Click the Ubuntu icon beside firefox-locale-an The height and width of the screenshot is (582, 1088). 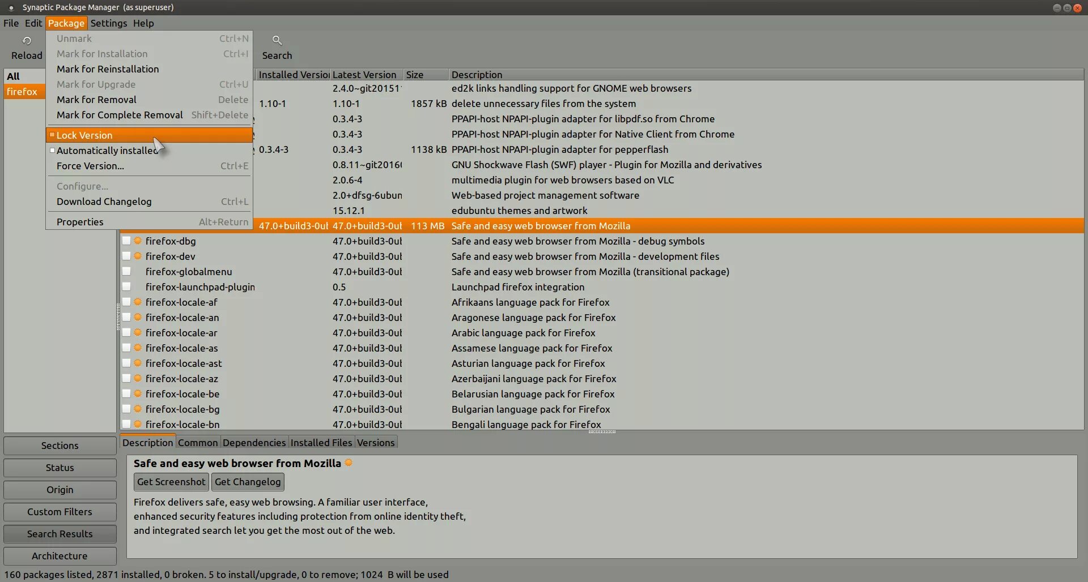(x=138, y=317)
